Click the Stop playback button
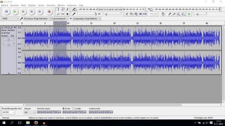The width and height of the screenshot is (225, 126). pyautogui.click(x=23, y=12)
